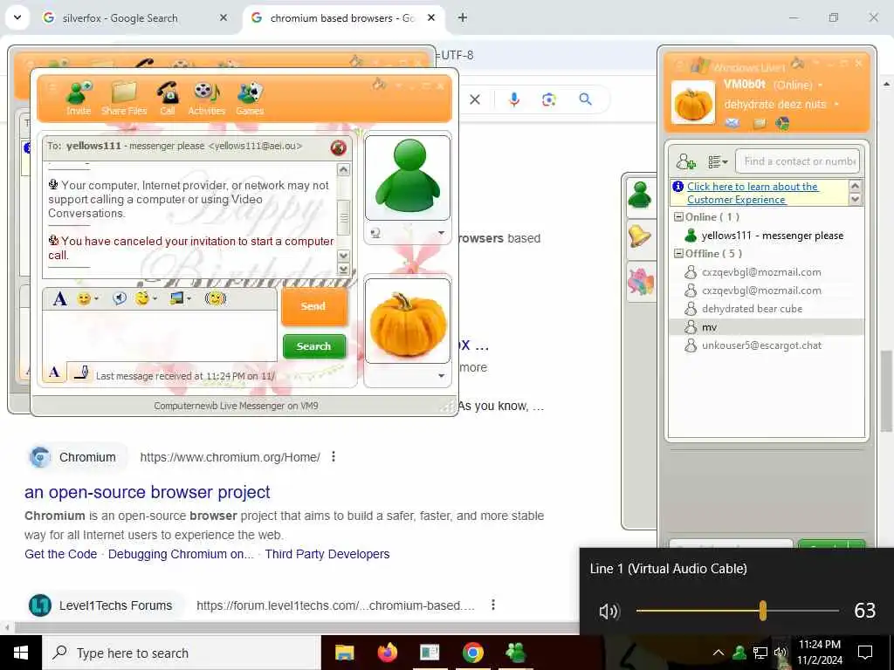Open tab search dropdown in Chrome
This screenshot has height=670, width=894.
(17, 17)
